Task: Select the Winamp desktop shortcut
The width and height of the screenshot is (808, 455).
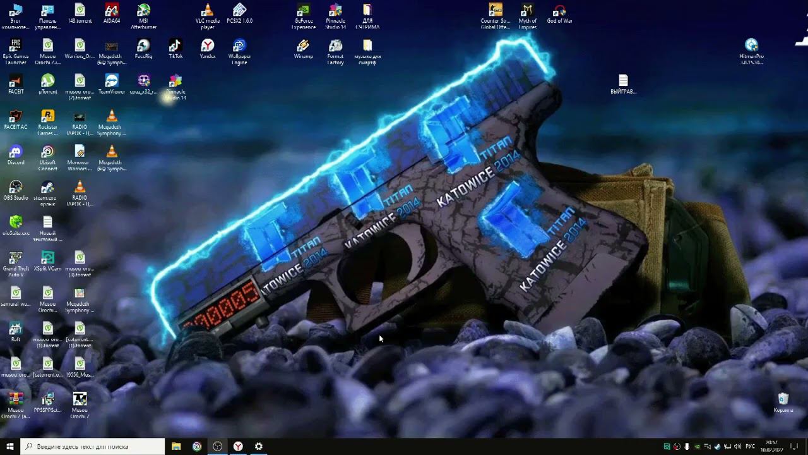Action: [304, 49]
